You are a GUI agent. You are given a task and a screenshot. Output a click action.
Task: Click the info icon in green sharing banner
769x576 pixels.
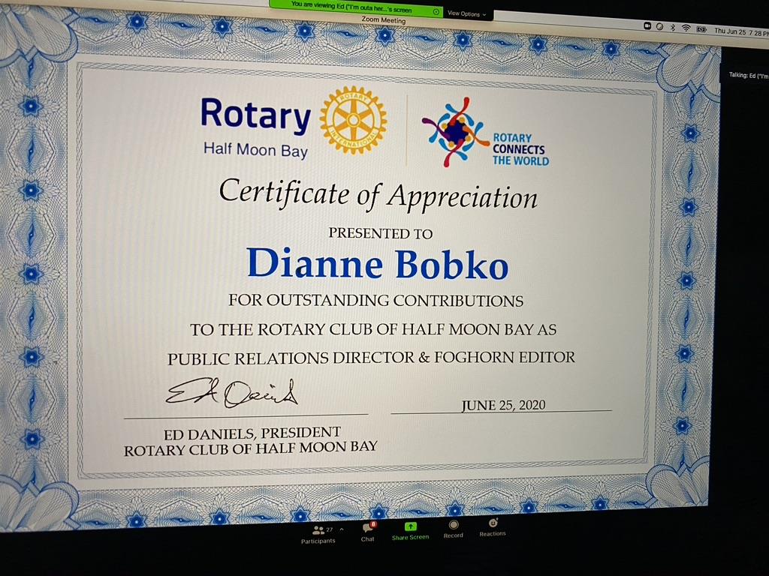click(436, 11)
